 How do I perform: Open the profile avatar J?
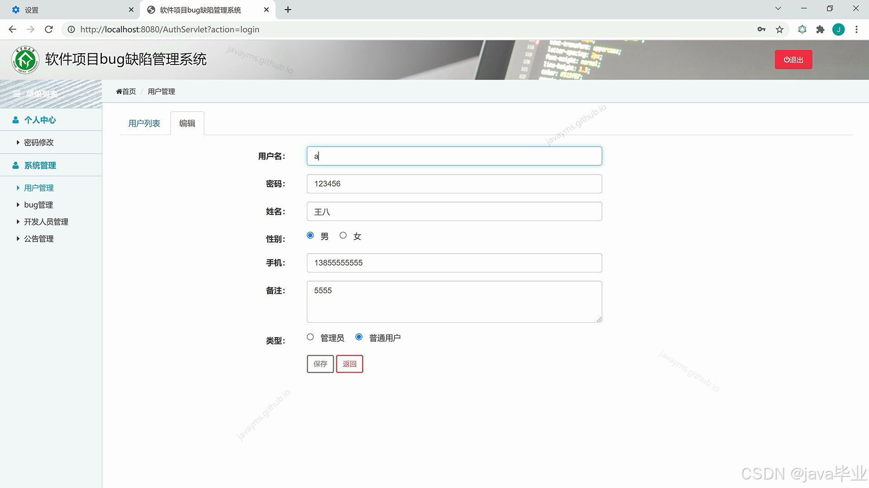(838, 29)
